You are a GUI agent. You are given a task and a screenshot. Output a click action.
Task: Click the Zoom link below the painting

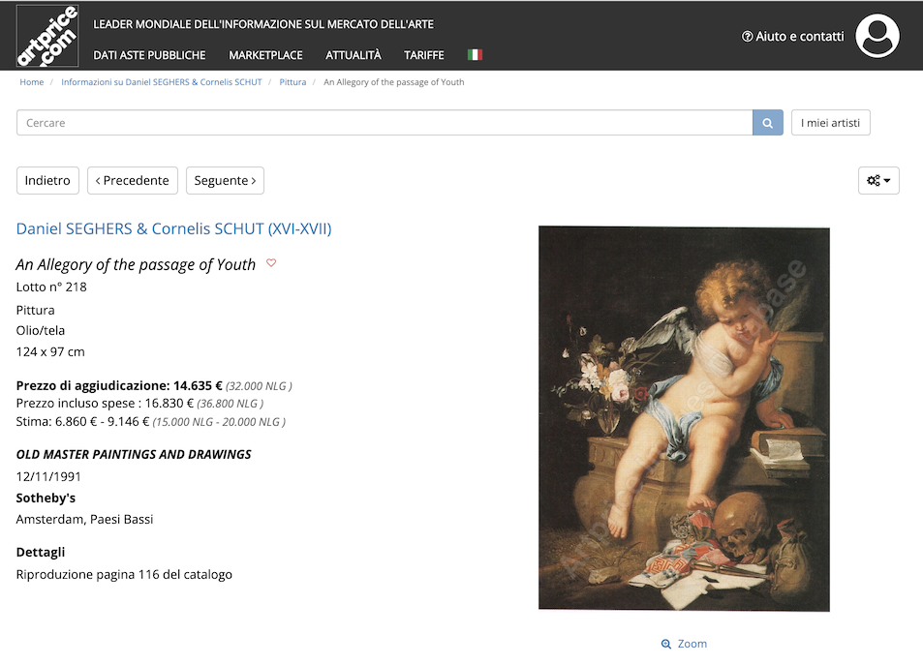684,644
